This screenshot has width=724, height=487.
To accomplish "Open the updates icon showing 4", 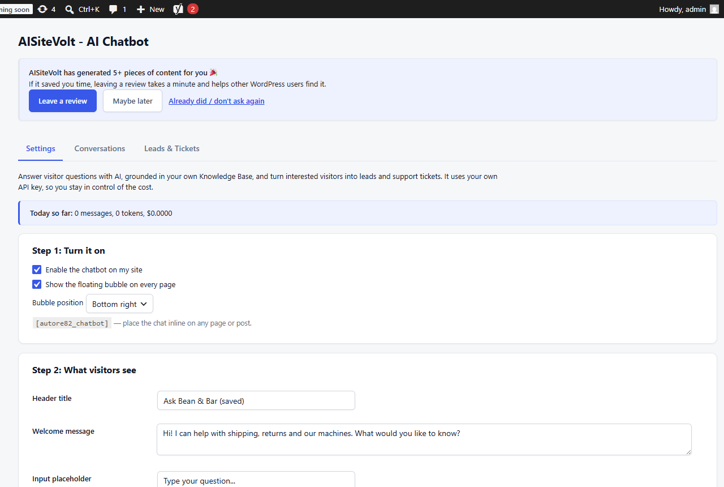I will (42, 9).
